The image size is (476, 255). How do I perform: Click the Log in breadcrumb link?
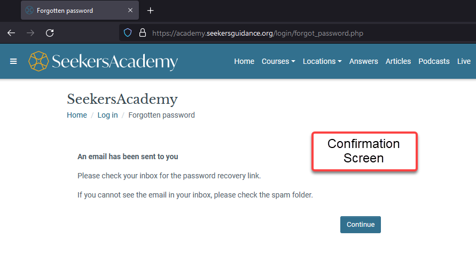[x=107, y=115]
